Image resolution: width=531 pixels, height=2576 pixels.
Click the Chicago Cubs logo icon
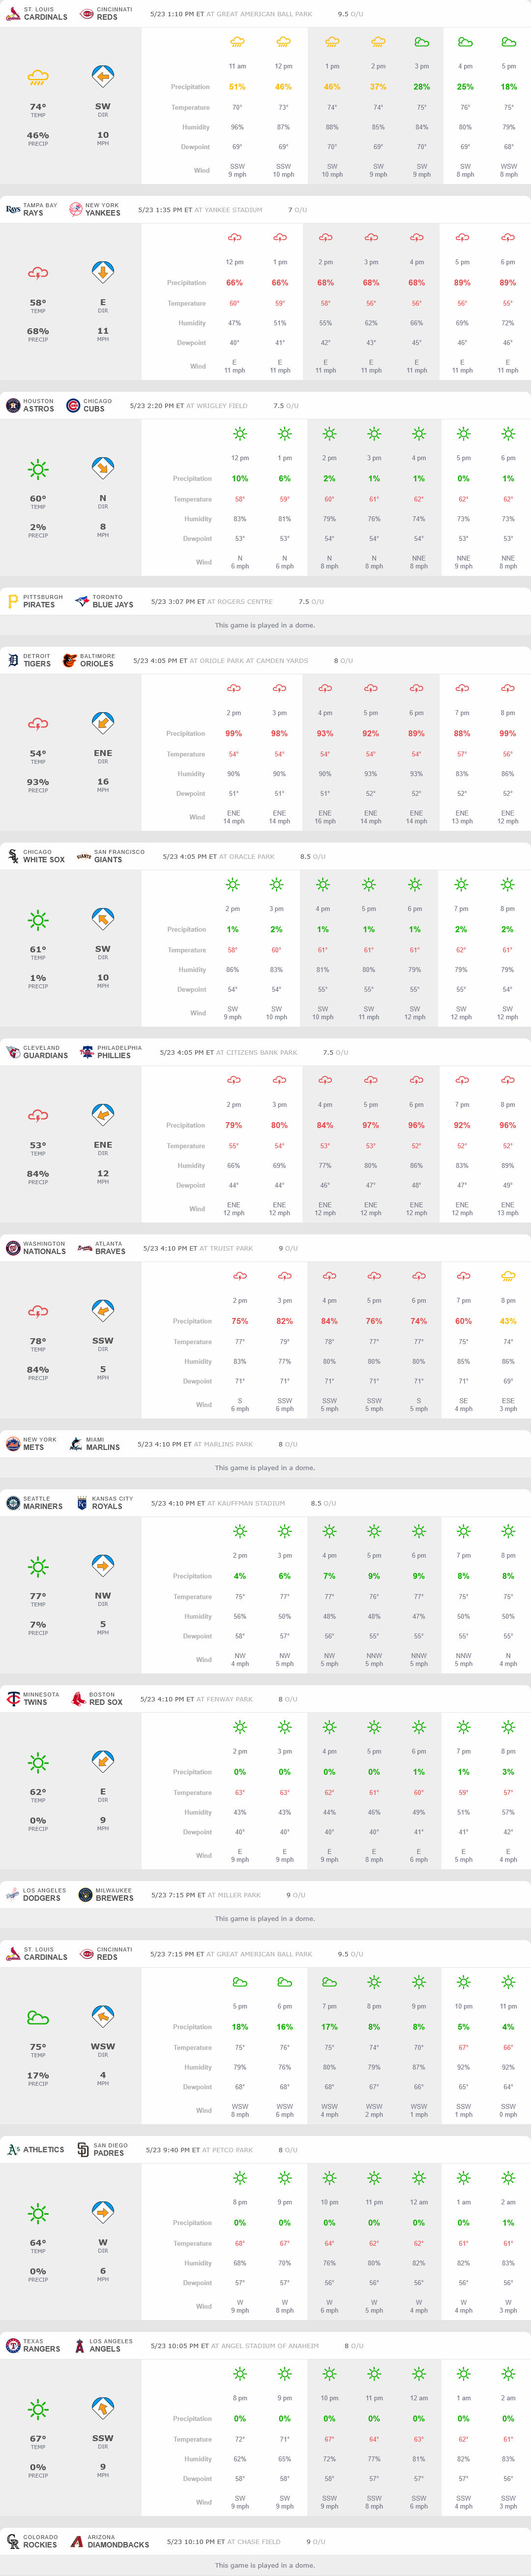point(73,406)
